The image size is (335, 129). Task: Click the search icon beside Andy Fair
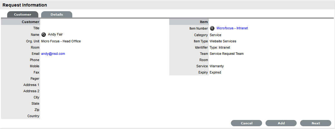click(x=44, y=35)
